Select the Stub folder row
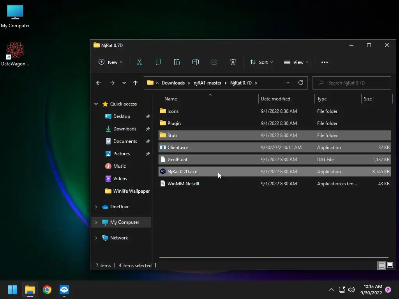This screenshot has width=399, height=299. point(275,135)
